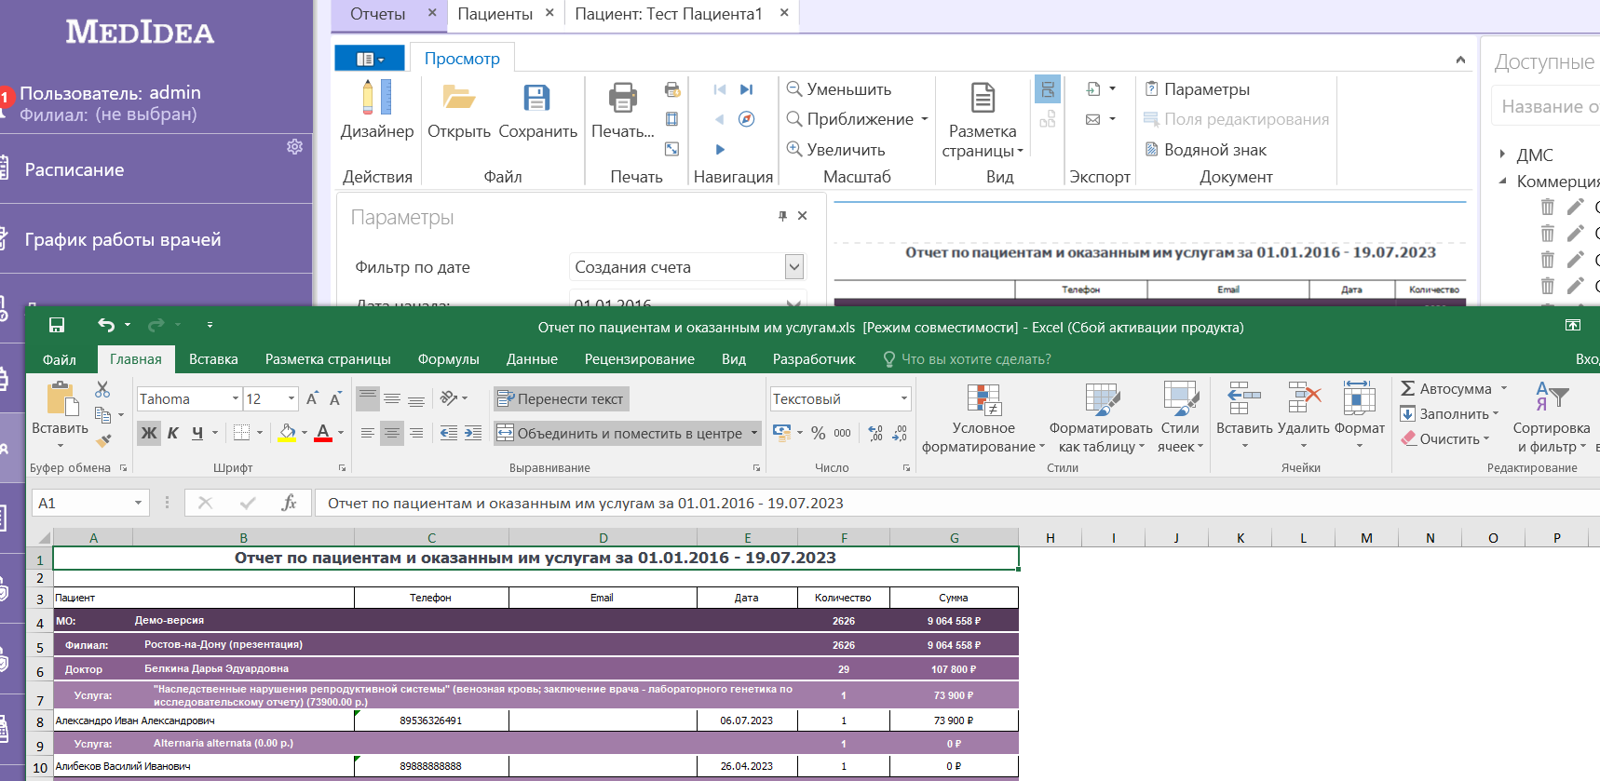Screen dimensions: 1600x781
Task: Toggle top vertical alignment in Excel
Action: click(x=368, y=398)
